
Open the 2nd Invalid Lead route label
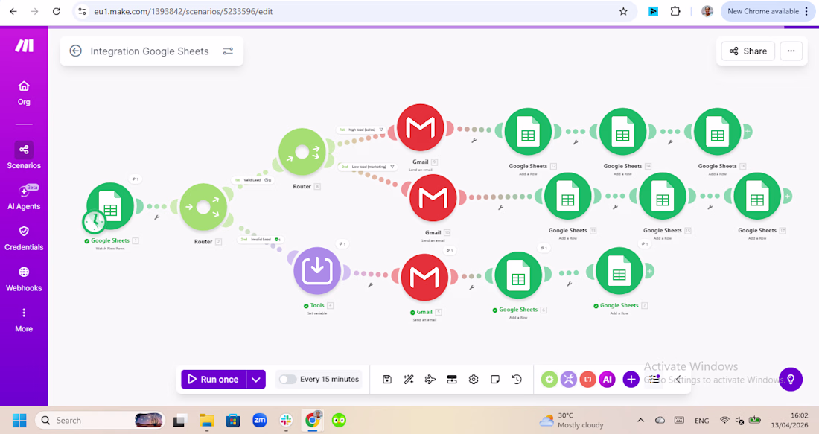point(260,240)
